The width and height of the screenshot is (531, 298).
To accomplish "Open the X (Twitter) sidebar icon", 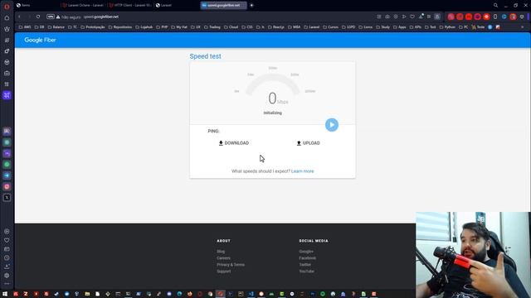I will [7, 198].
